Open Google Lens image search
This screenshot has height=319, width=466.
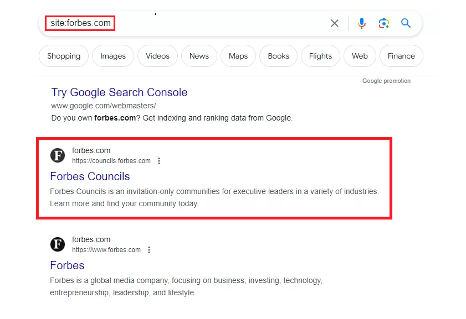point(384,23)
